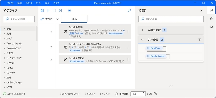Screen dimensions: 216x98
Task: Select the Excel の起動 action step
Action: (95, 32)
